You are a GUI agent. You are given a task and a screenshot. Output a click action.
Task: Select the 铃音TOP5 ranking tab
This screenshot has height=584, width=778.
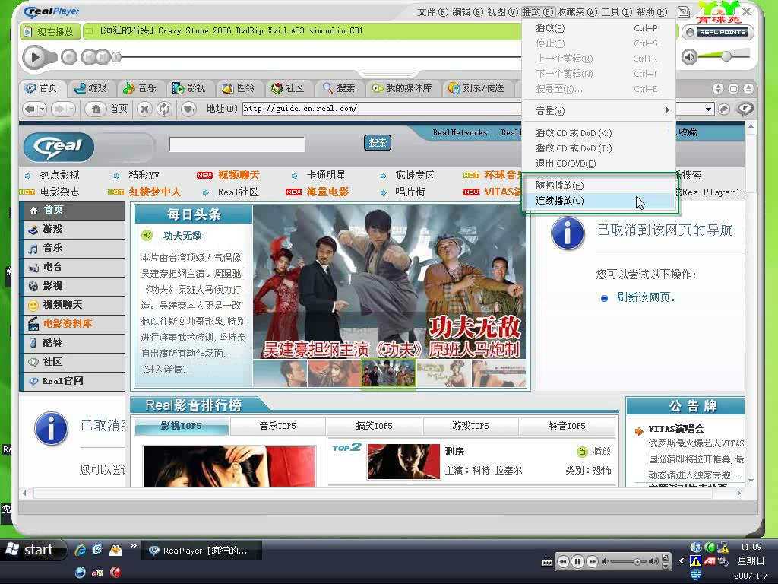[567, 426]
